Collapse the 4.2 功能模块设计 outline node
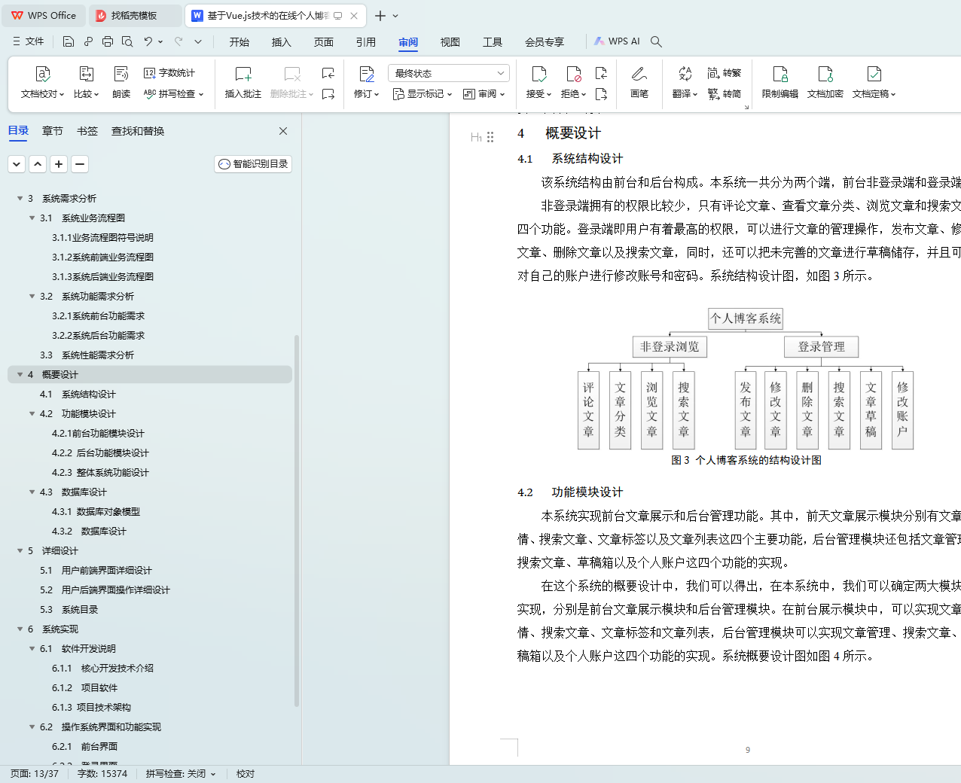This screenshot has width=961, height=783. [32, 414]
